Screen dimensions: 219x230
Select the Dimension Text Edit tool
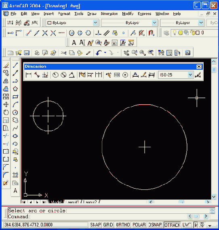143,75
